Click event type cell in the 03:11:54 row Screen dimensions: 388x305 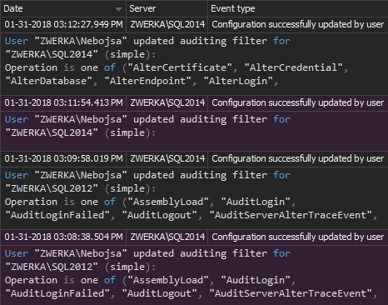click(298, 103)
